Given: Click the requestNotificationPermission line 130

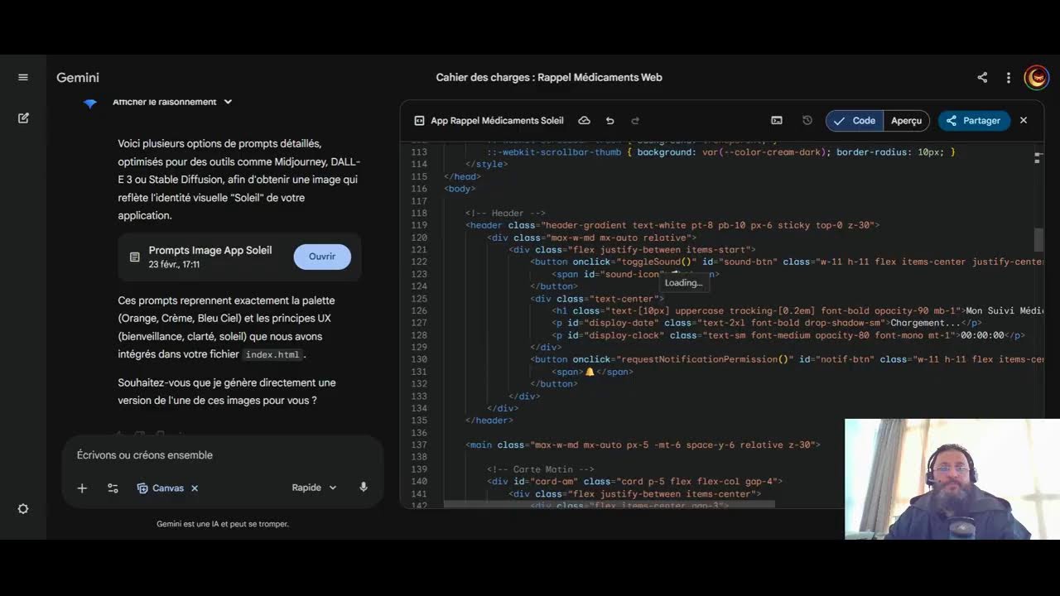Looking at the screenshot, I should click(x=788, y=359).
